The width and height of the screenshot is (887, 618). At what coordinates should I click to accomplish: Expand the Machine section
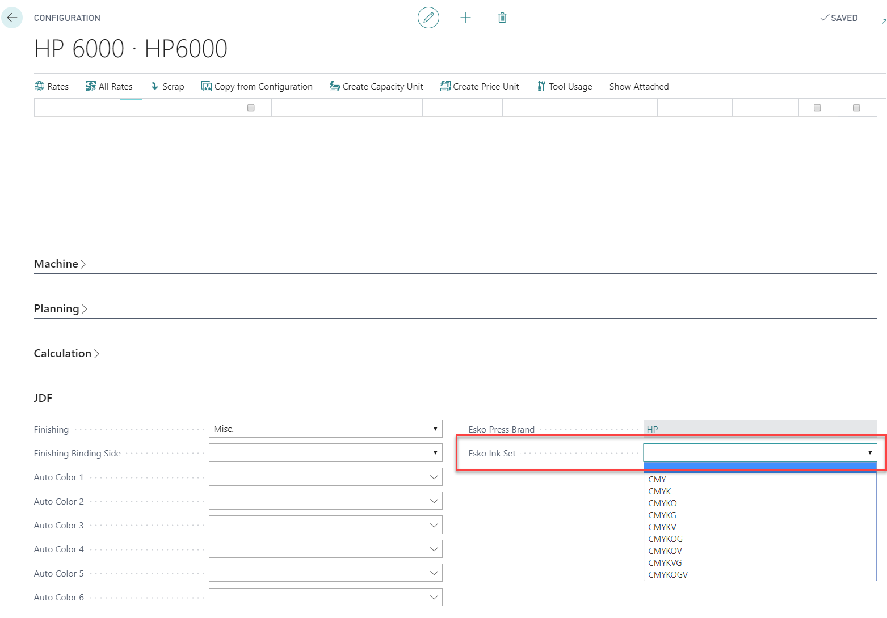click(60, 264)
